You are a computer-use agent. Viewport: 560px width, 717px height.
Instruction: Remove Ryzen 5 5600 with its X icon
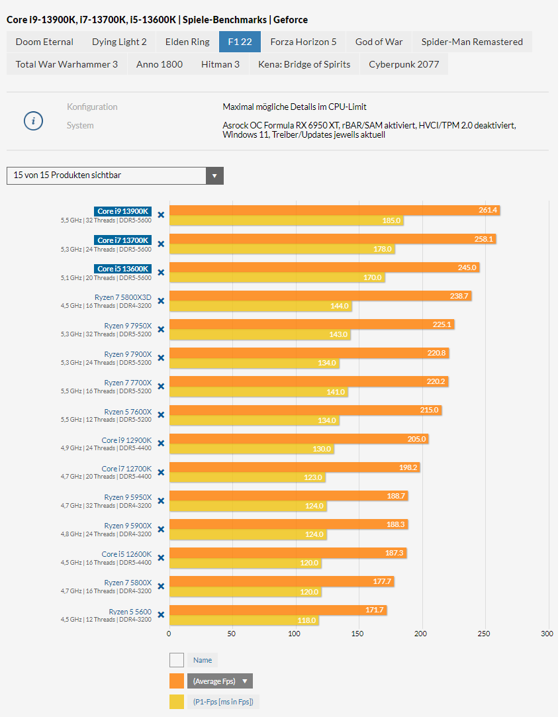(x=161, y=615)
